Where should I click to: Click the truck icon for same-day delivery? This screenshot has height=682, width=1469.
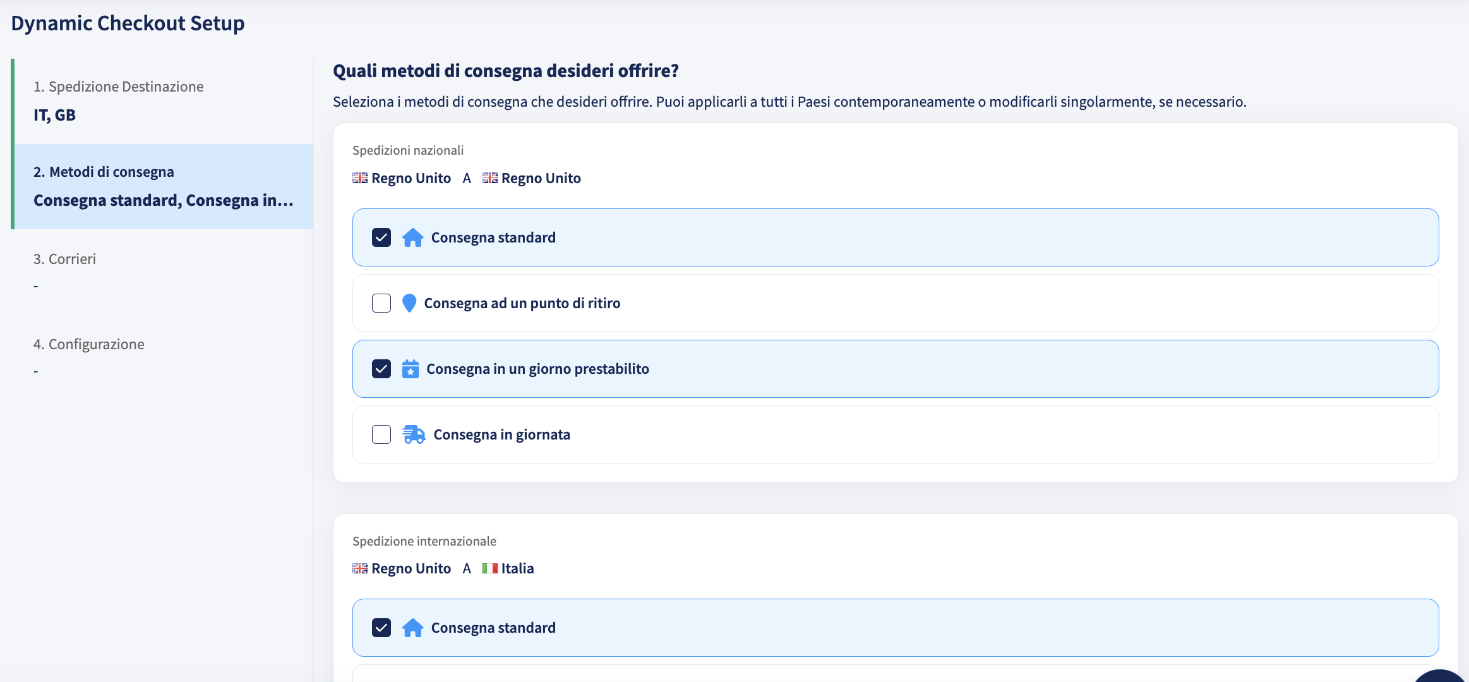point(414,434)
